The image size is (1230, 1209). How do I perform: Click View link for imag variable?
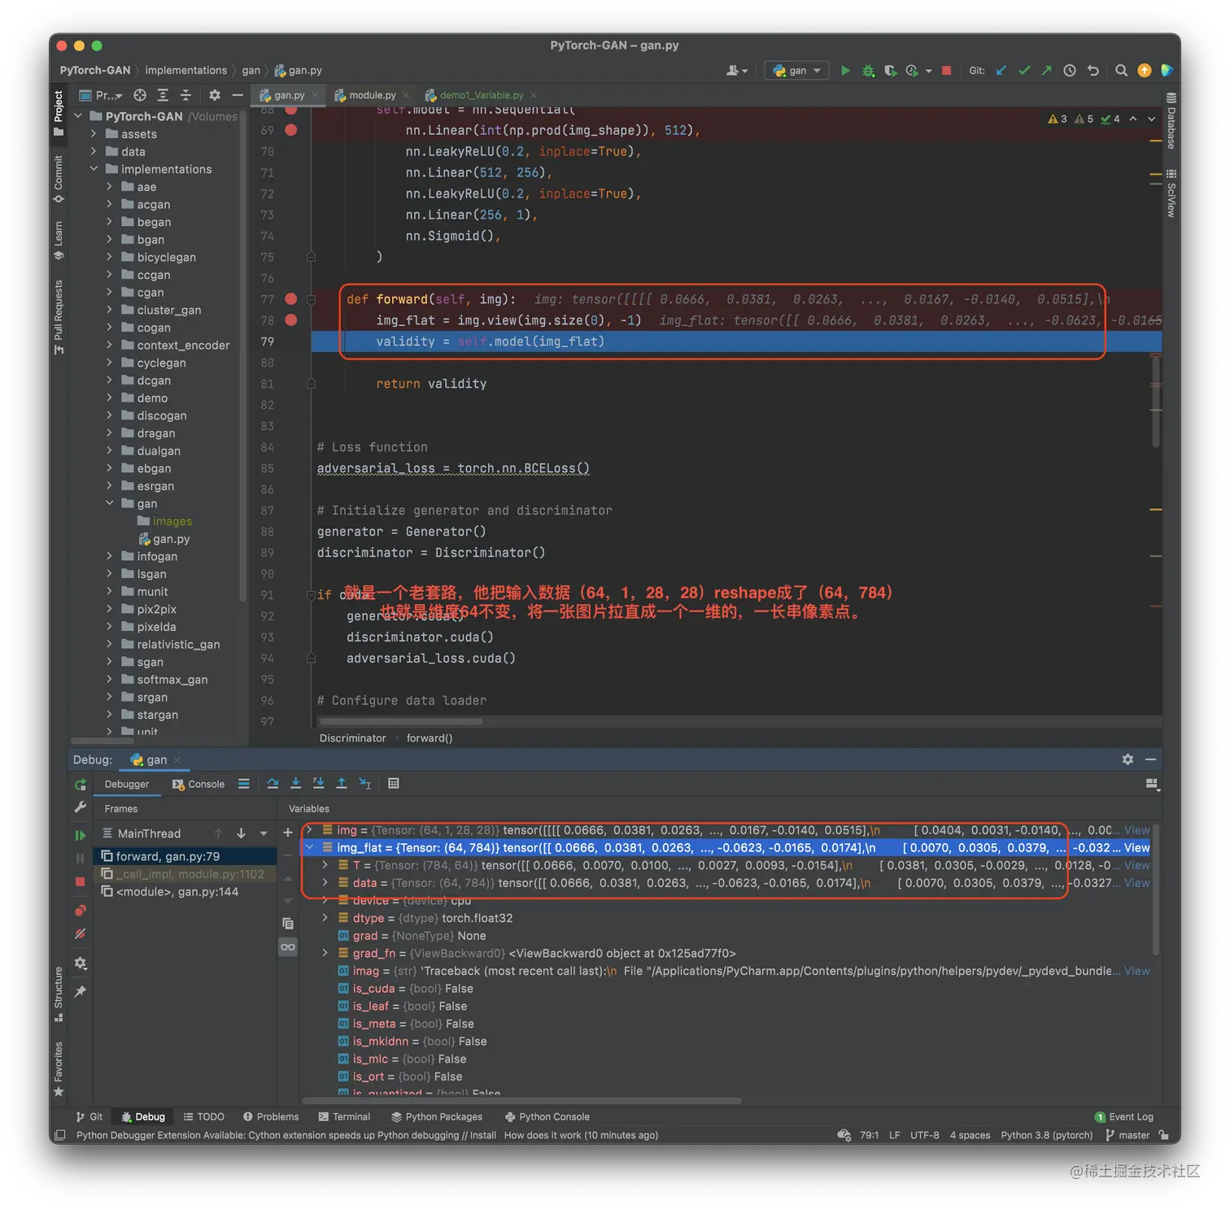tap(1136, 971)
